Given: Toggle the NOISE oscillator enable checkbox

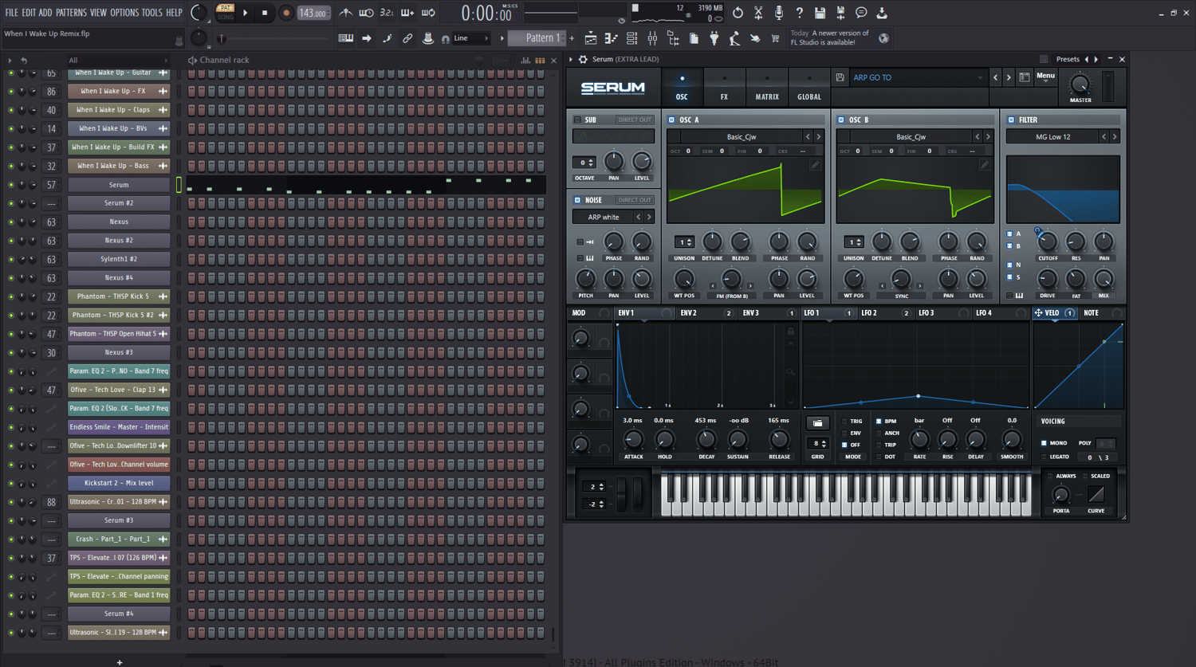Looking at the screenshot, I should (577, 200).
